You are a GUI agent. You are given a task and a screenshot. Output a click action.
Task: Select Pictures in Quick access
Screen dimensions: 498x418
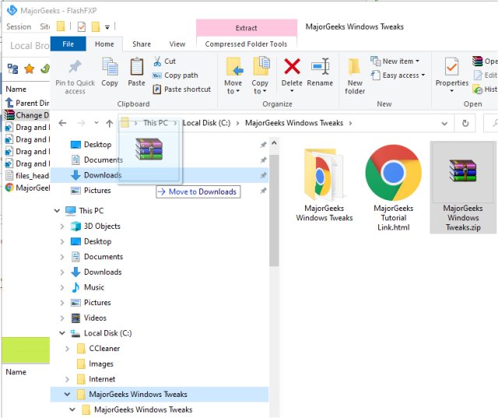[159, 191]
